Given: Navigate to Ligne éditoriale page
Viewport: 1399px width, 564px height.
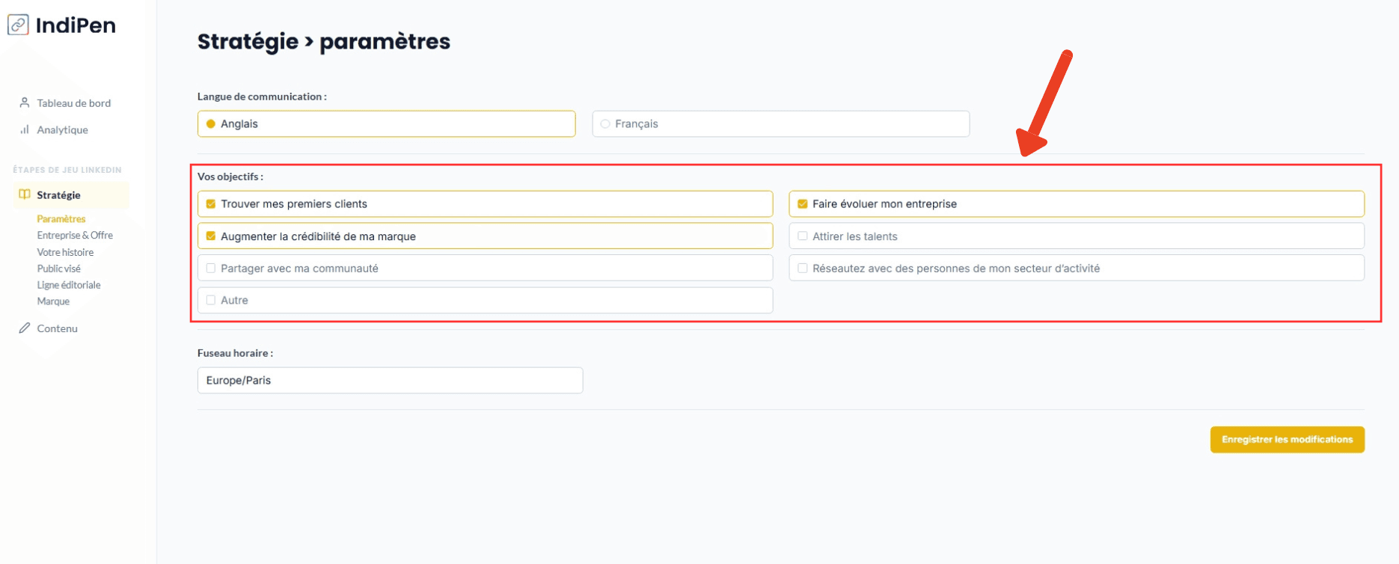Looking at the screenshot, I should pyautogui.click(x=69, y=285).
